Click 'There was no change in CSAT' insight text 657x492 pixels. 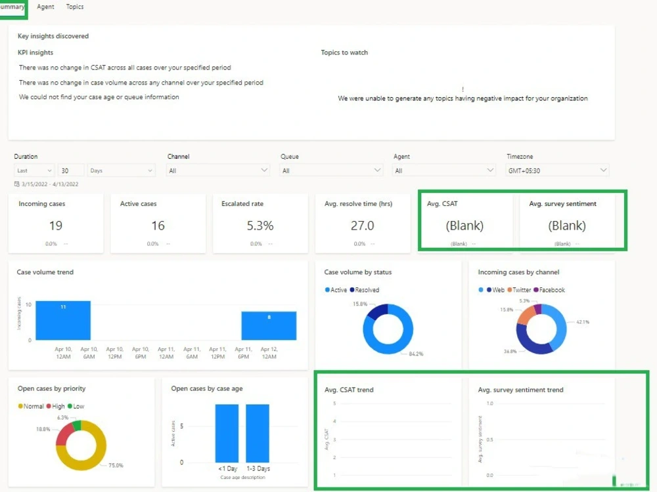click(125, 68)
